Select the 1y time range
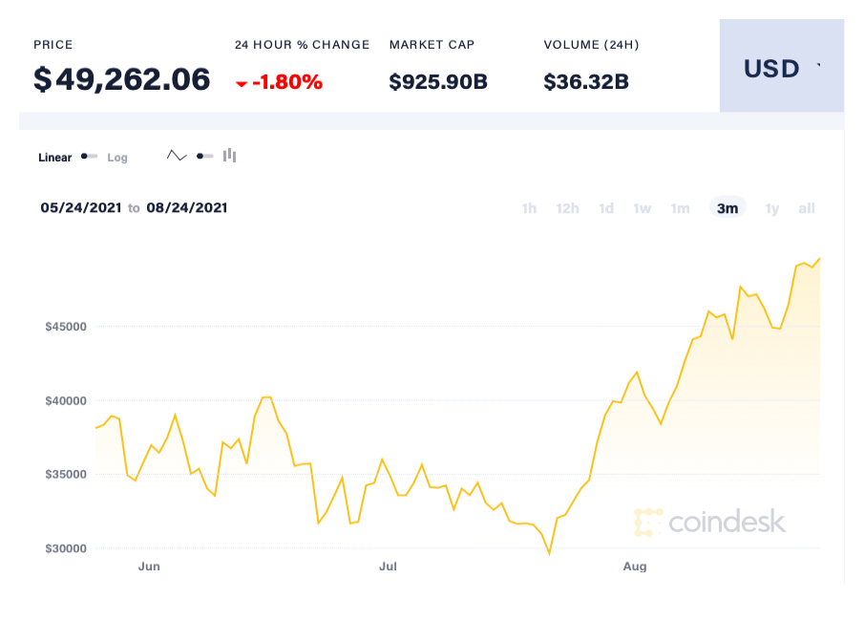This screenshot has width=864, height=642. 772,207
